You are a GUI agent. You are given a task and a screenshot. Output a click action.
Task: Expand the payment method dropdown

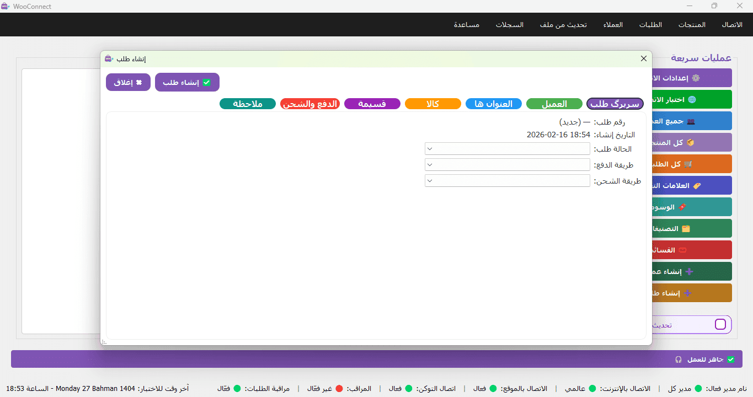508,165
